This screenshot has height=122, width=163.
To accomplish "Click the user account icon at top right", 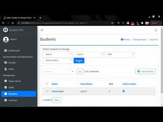I will 156,30.
